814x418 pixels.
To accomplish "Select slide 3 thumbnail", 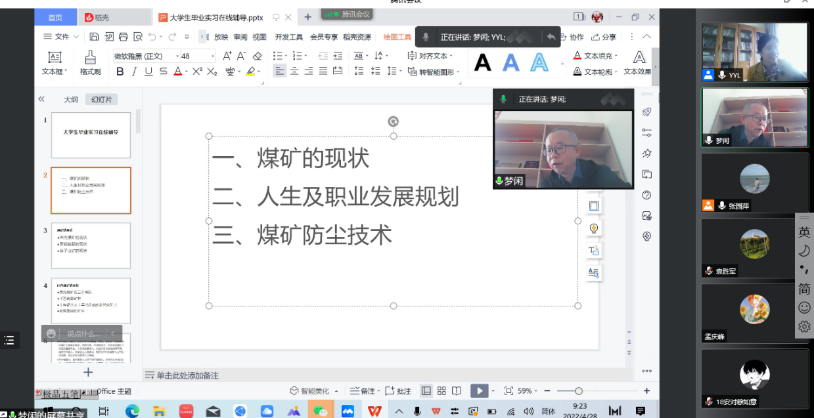I will point(91,245).
